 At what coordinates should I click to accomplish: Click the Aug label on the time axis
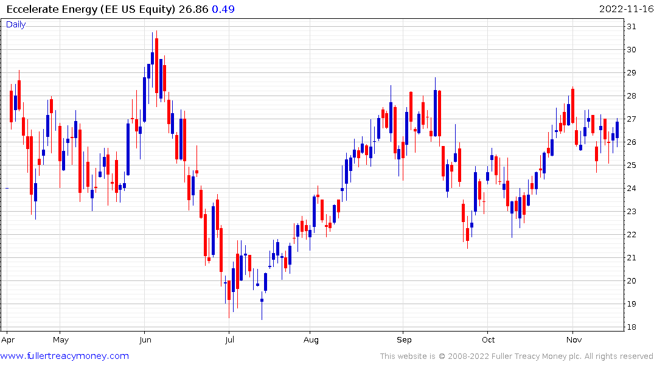pos(311,339)
